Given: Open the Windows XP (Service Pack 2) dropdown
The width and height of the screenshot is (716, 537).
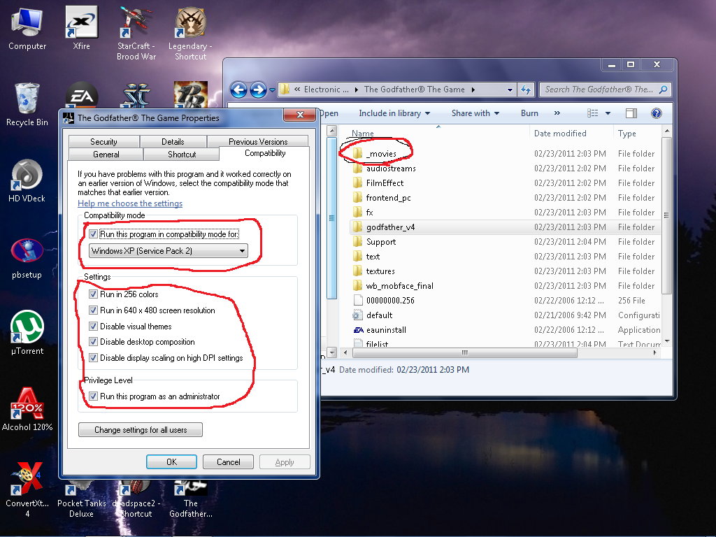Looking at the screenshot, I should 168,251.
